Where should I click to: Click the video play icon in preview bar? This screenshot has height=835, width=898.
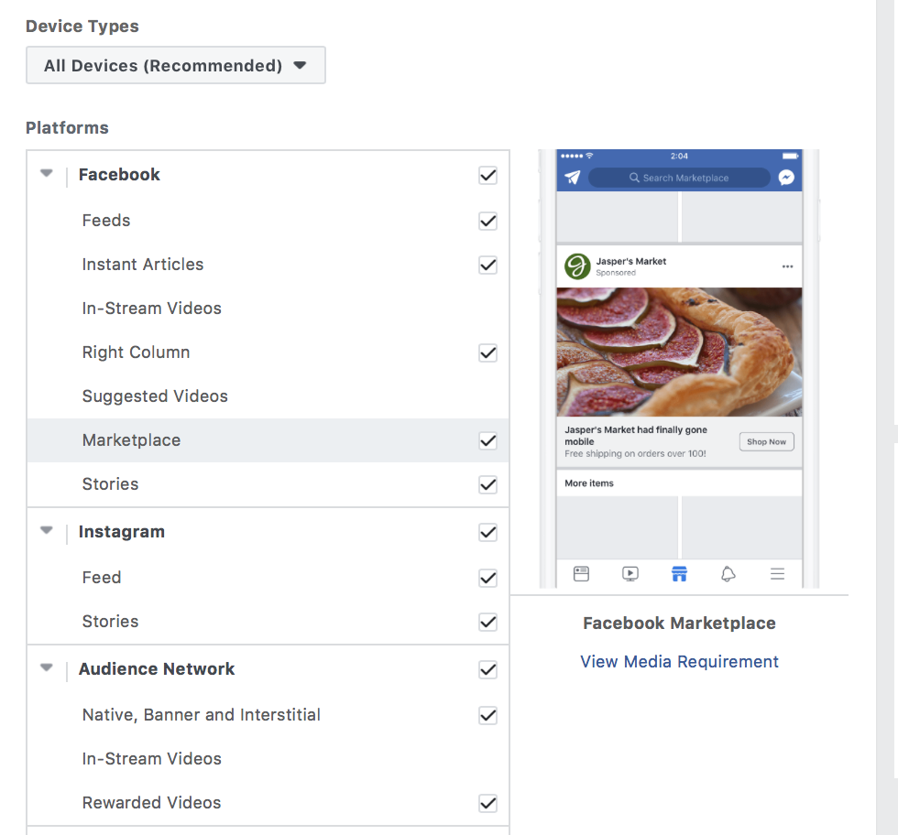pos(630,574)
